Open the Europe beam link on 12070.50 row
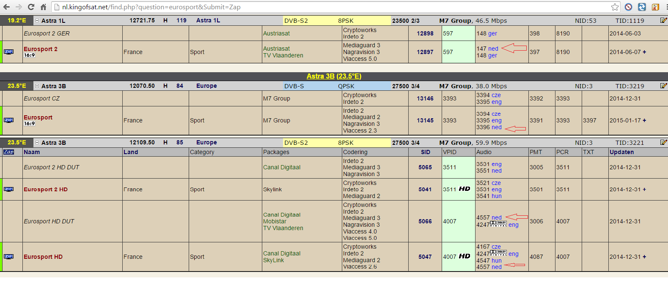This screenshot has height=304, width=668. click(x=206, y=86)
